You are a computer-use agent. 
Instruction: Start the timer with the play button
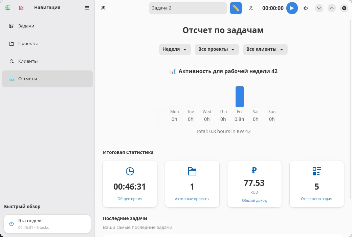click(292, 8)
